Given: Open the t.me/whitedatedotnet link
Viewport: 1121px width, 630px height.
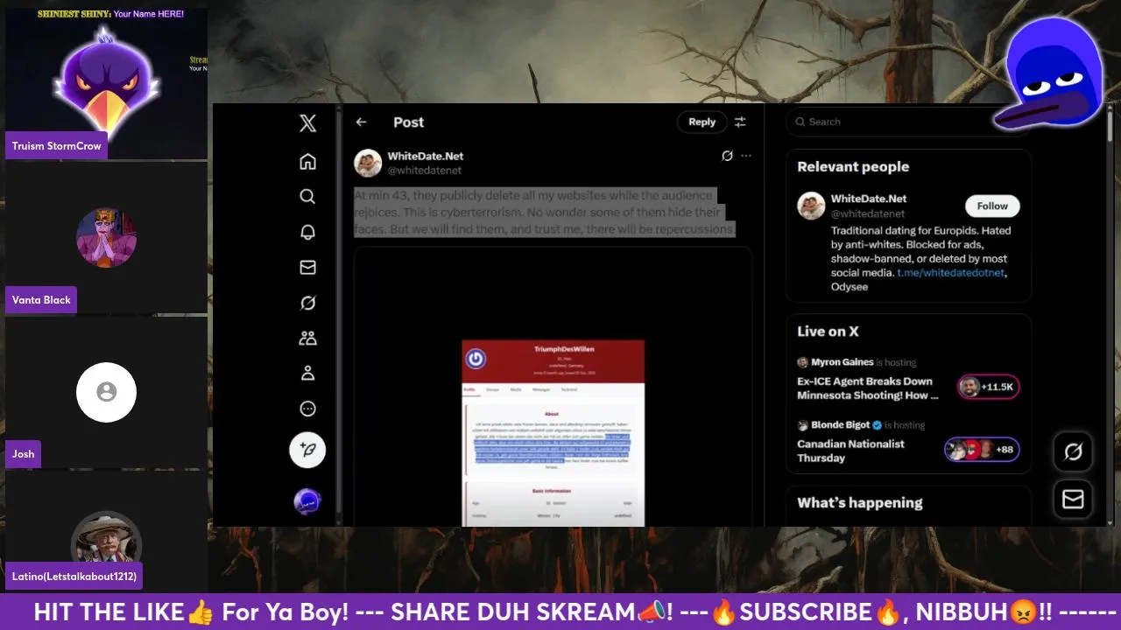Looking at the screenshot, I should [951, 273].
